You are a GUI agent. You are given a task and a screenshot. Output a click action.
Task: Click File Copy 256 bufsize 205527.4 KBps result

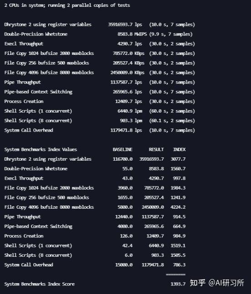point(129,63)
